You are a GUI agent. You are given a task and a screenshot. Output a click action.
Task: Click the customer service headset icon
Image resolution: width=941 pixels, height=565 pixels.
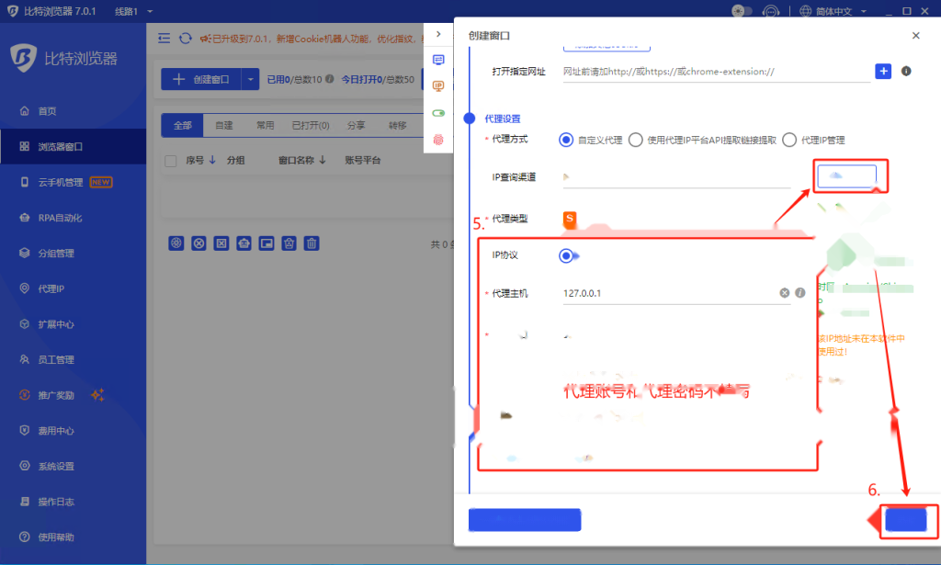point(771,11)
